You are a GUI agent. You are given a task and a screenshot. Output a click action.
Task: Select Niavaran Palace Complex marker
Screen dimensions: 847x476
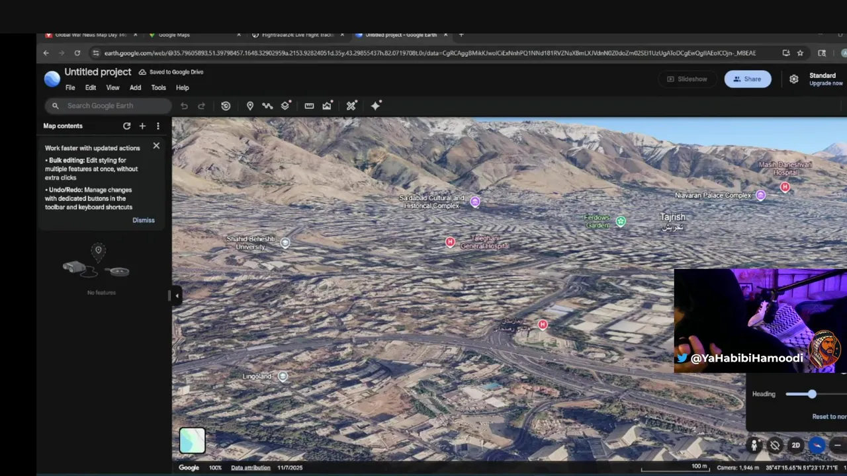pos(761,195)
